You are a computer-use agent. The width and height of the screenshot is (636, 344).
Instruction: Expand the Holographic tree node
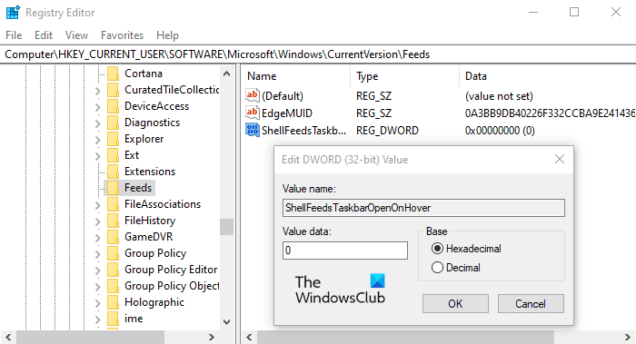click(98, 303)
